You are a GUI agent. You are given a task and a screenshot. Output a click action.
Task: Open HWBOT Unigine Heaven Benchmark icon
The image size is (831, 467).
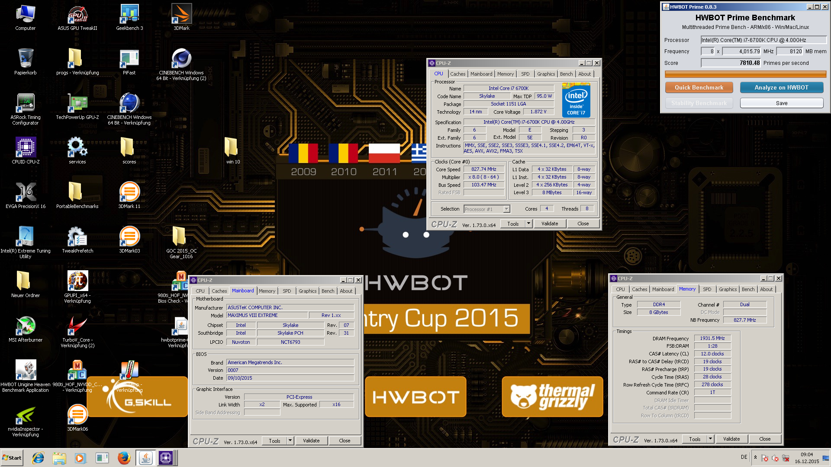tap(26, 376)
